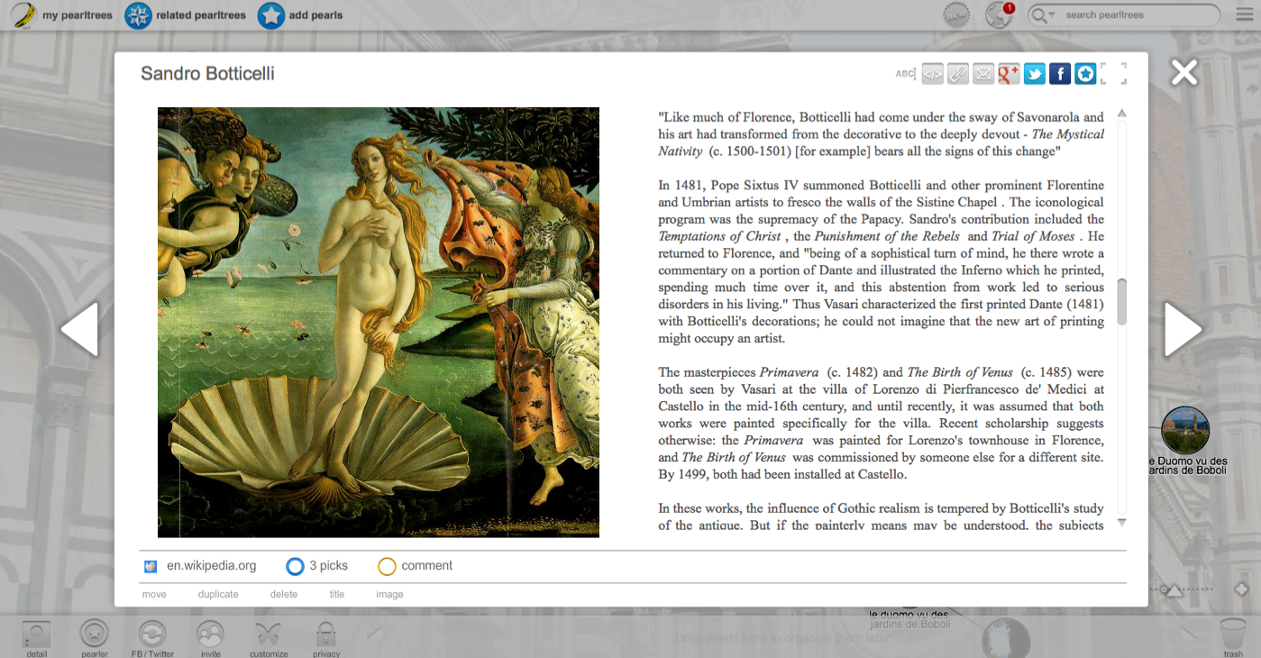Share this pearl on Twitter
1261x658 pixels.
pos(1035,74)
